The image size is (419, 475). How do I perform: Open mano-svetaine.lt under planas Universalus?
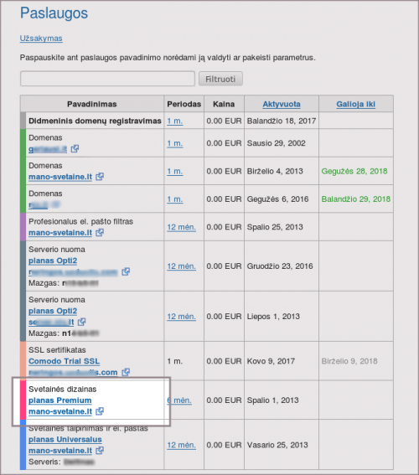[x=60, y=451]
